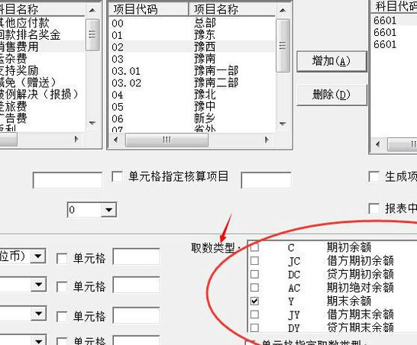Click input field after second 单元格
Viewport: 417px width, 345px height.
pyautogui.click(x=137, y=285)
